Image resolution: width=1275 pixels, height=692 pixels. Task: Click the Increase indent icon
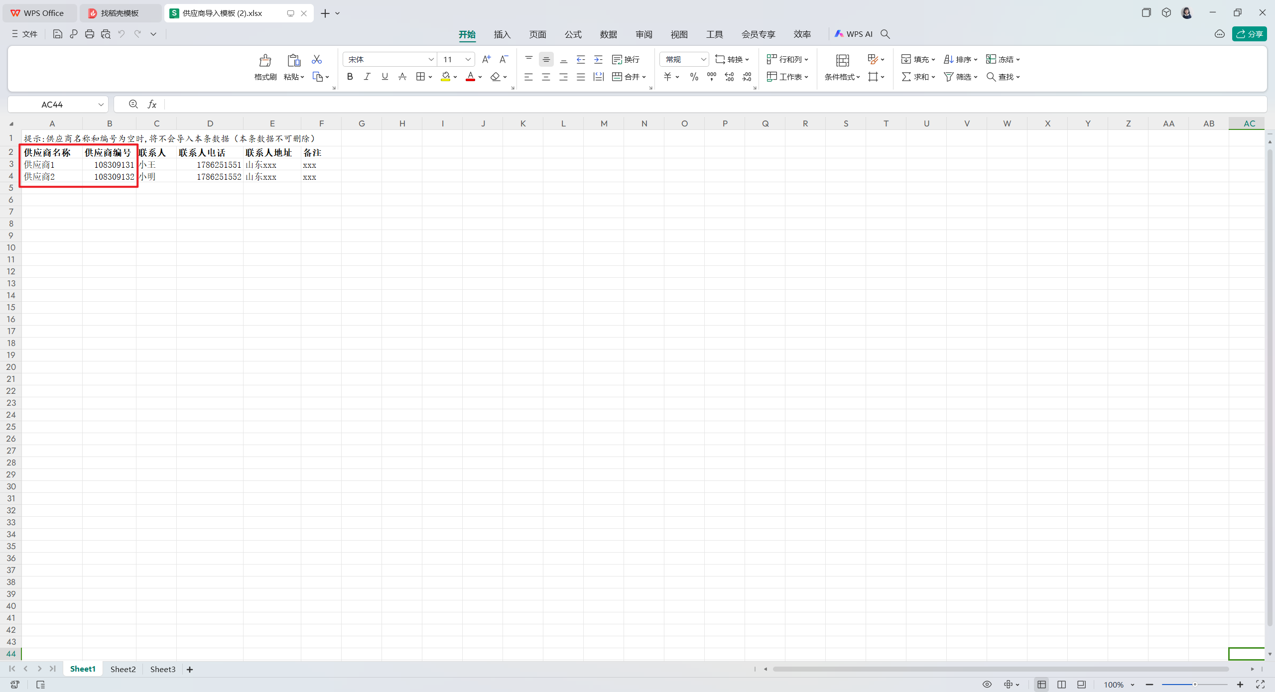(598, 59)
